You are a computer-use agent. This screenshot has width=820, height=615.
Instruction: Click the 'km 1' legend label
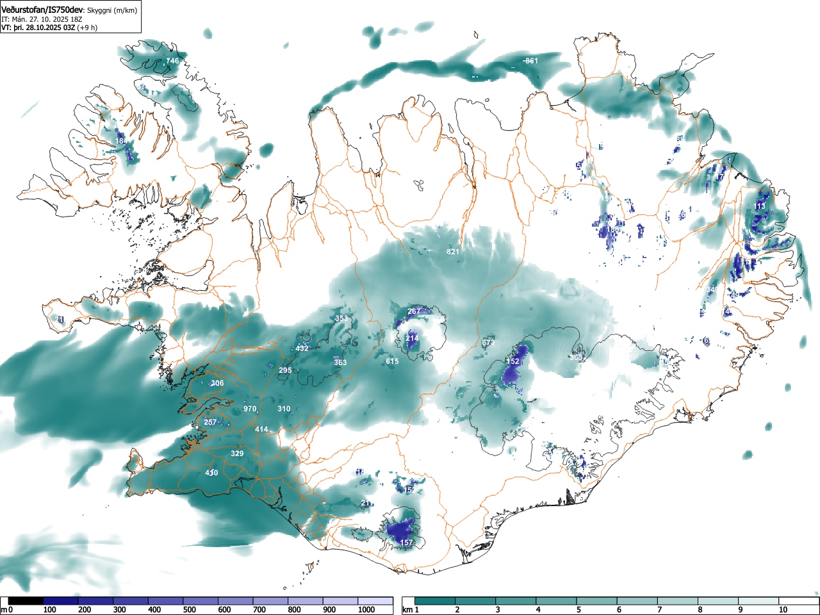coord(411,610)
